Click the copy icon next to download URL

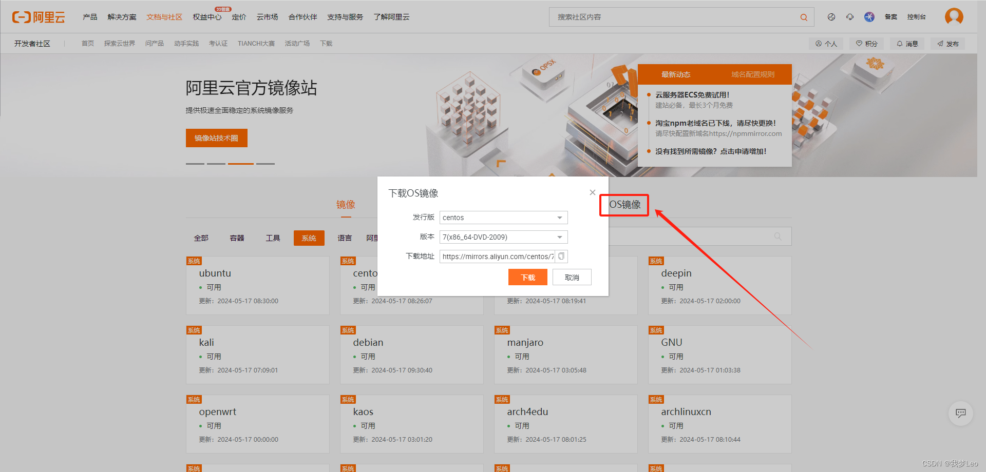[x=561, y=256]
